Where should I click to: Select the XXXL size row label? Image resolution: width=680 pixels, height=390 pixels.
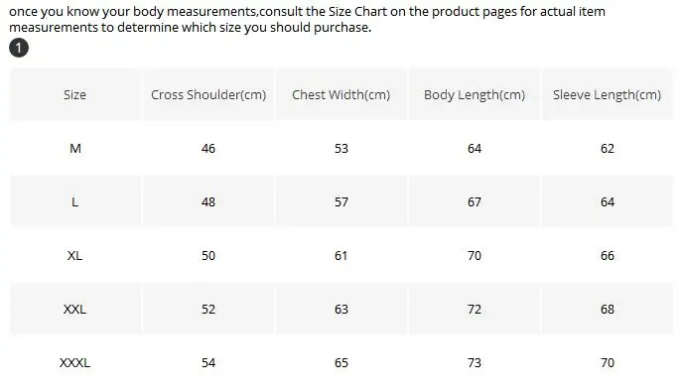tap(75, 362)
